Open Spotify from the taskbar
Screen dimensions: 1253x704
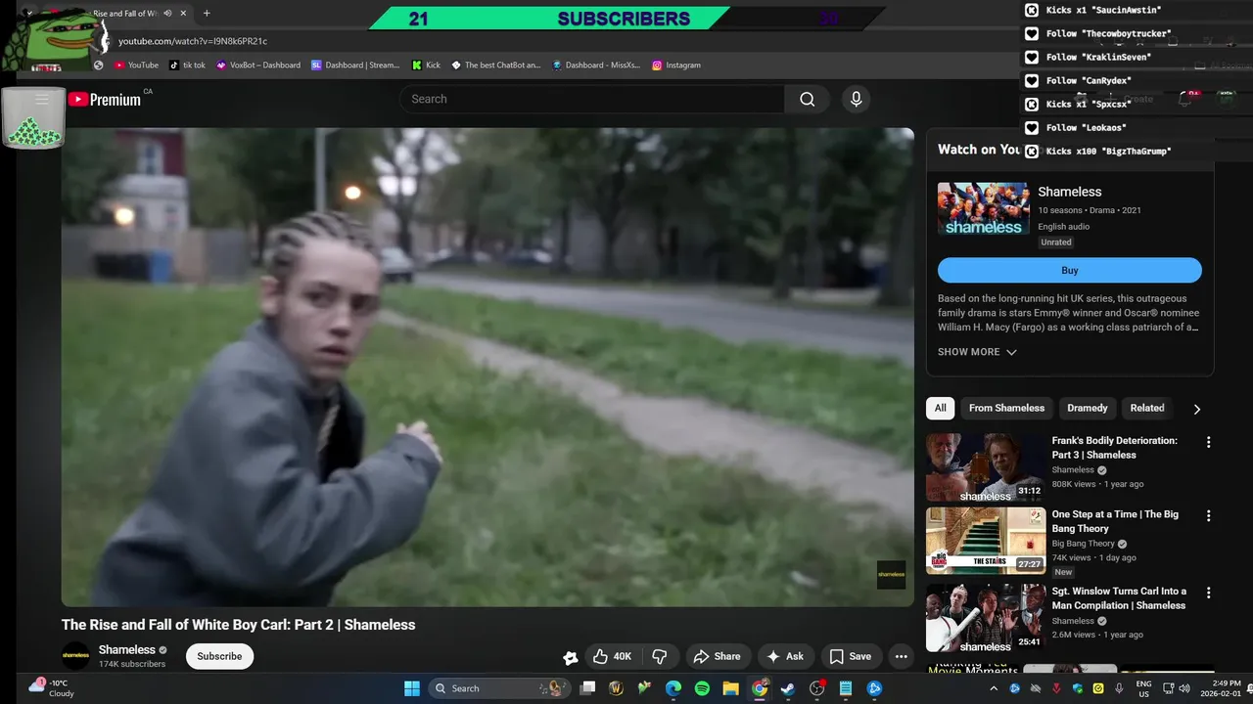point(702,688)
